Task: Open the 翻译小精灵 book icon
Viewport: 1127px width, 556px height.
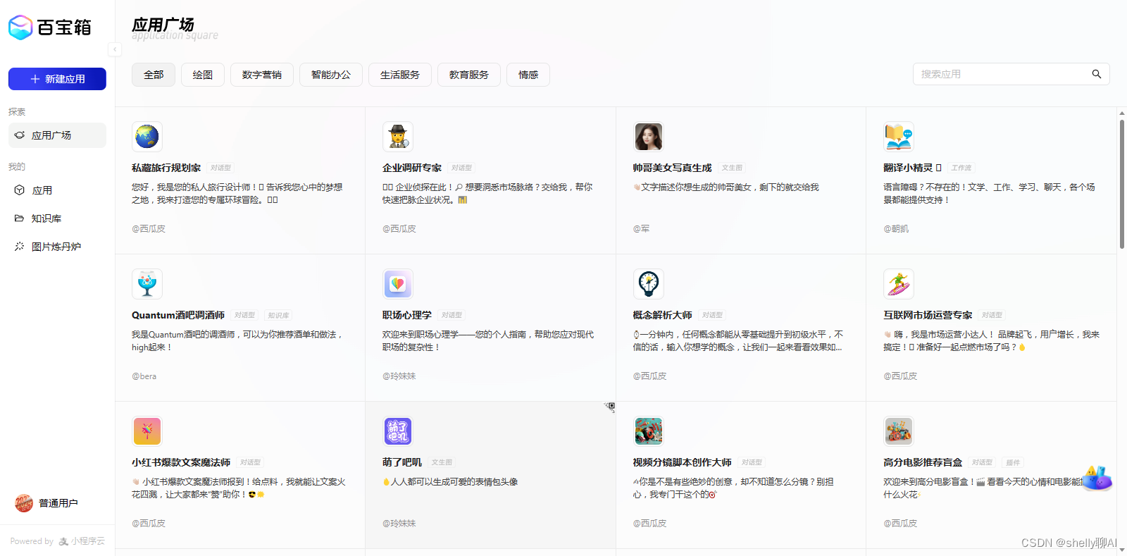Action: click(899, 136)
